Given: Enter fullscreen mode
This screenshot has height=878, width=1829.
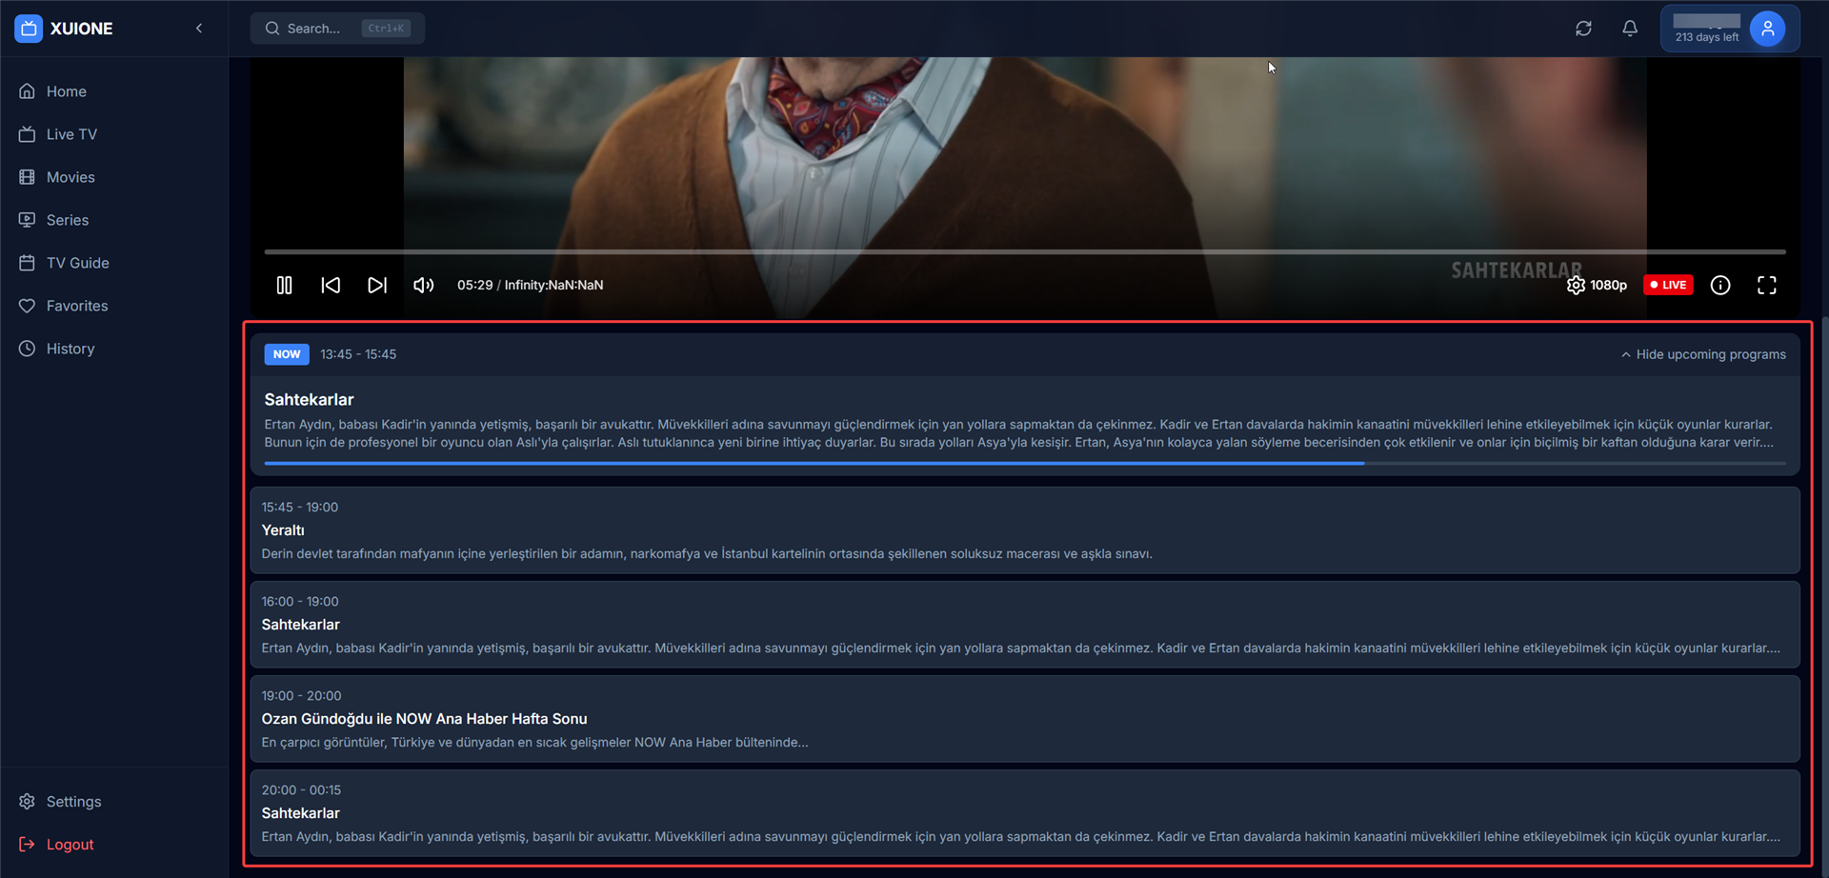Looking at the screenshot, I should [x=1767, y=285].
